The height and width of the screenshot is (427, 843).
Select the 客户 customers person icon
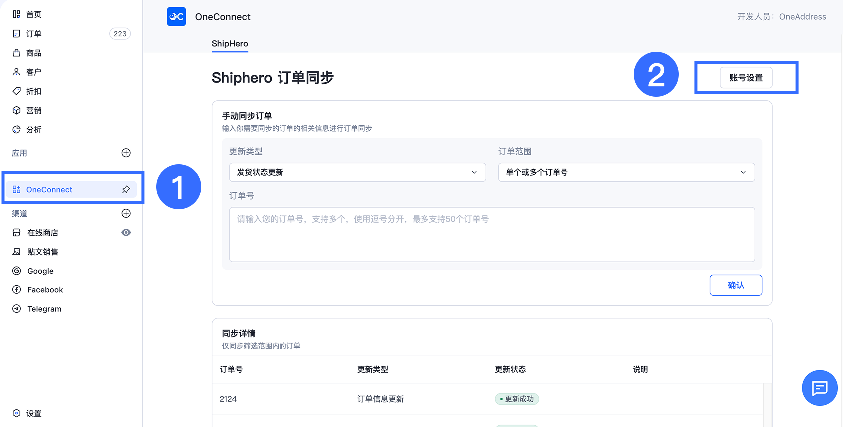point(16,72)
